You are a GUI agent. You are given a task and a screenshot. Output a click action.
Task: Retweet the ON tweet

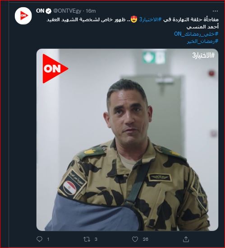pyautogui.click(x=87, y=239)
